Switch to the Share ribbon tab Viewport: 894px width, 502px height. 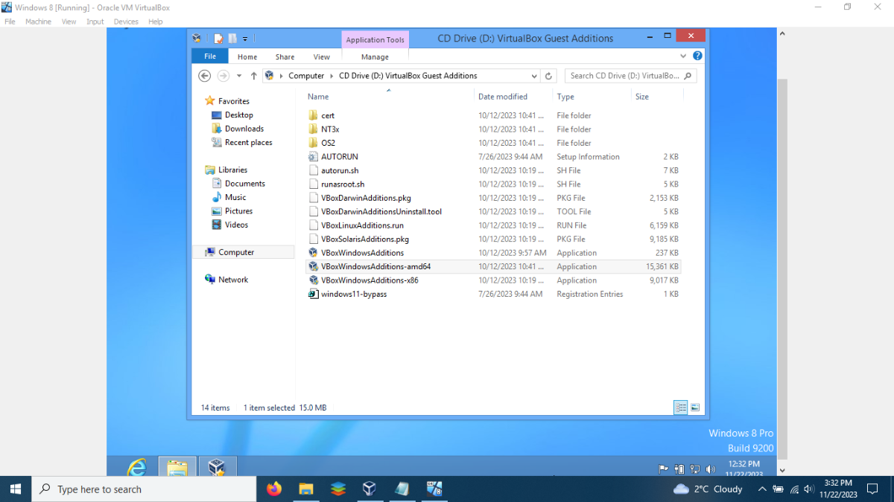click(x=285, y=57)
